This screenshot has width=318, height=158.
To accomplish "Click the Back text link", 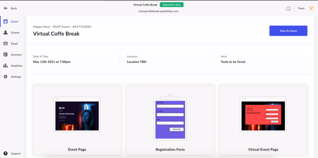I will click(x=14, y=8).
